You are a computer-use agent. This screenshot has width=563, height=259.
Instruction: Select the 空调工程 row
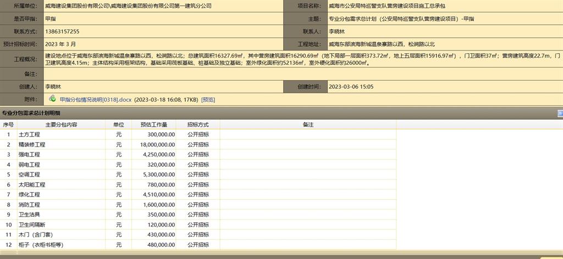tap(30, 174)
